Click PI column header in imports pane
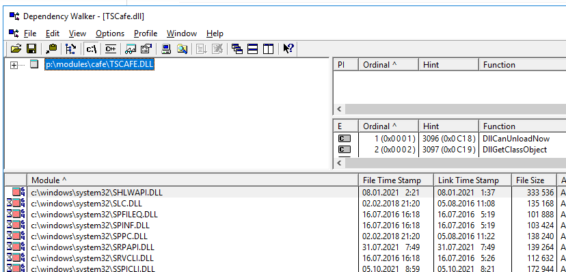Screen dimensions: 566x272 tap(345, 65)
